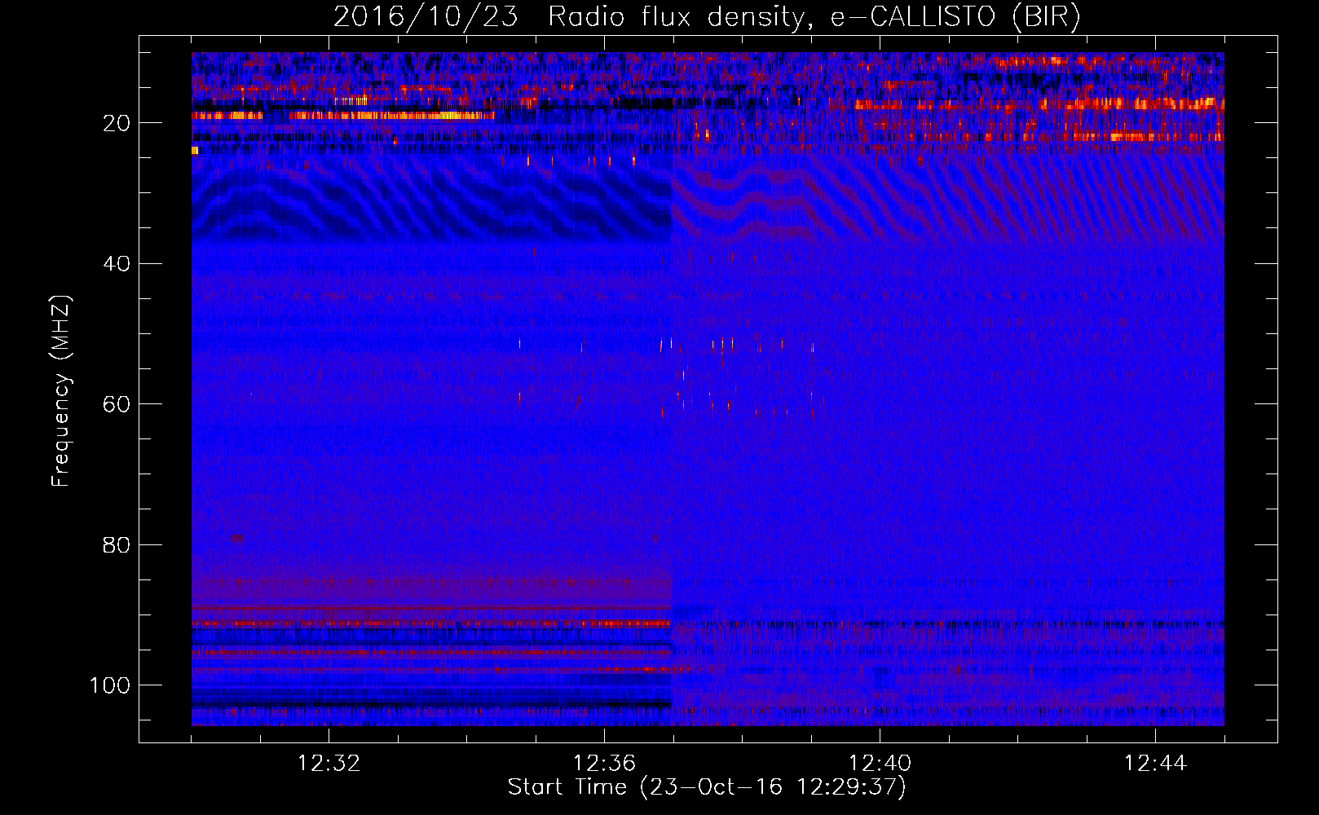Click the 100 MHz frequency tick label

pyautogui.click(x=110, y=685)
